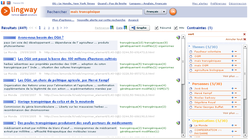The width and height of the screenshot is (248, 139).
Task: Open the Français language dropdown
Action: pos(156,12)
